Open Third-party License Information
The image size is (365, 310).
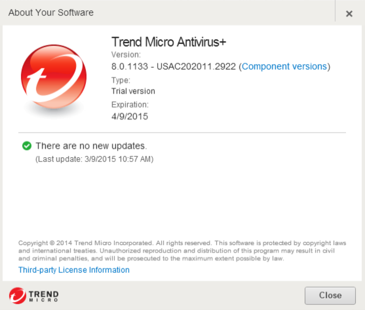tap(74, 270)
